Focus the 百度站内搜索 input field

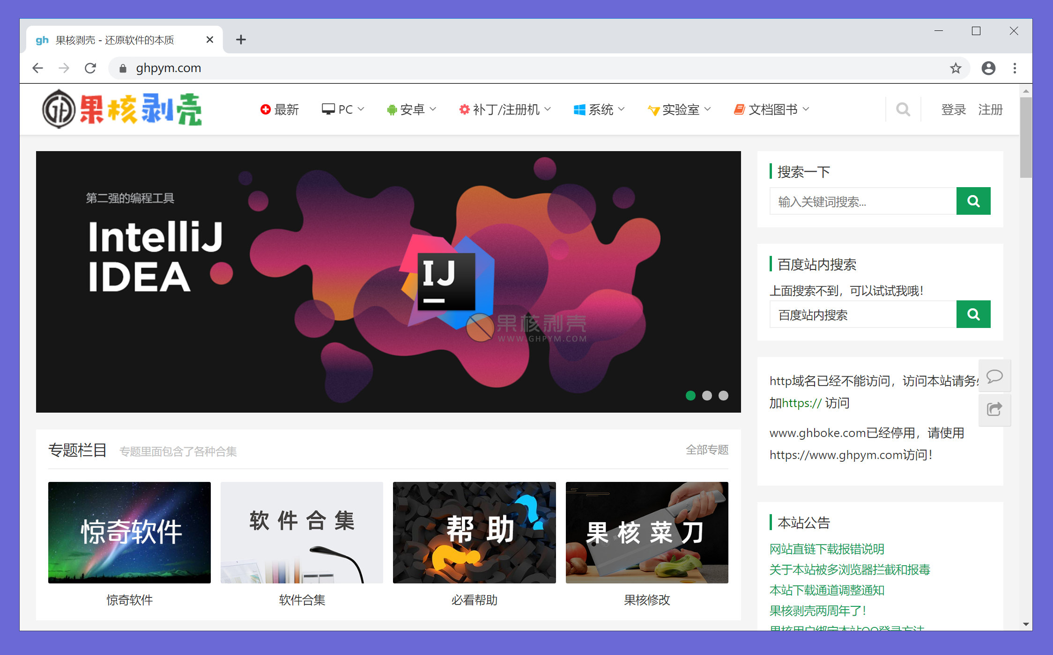coord(863,314)
